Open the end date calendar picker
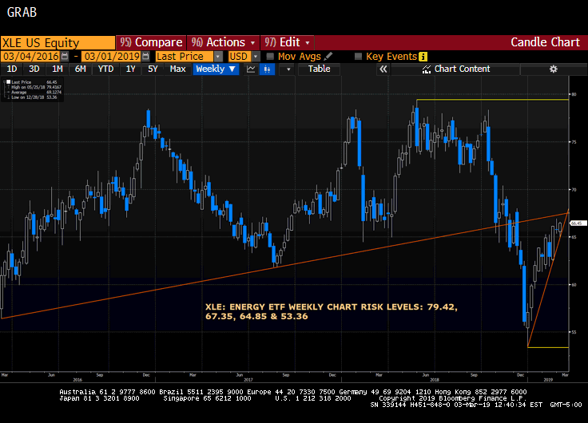The width and height of the screenshot is (588, 423). pyautogui.click(x=146, y=57)
